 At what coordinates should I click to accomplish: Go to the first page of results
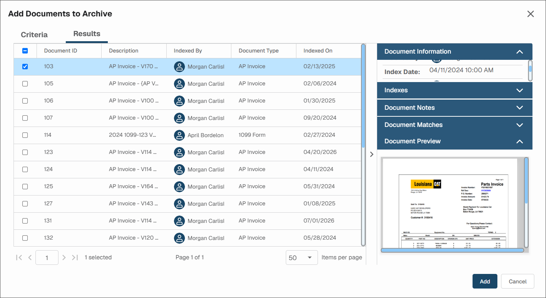[19, 258]
